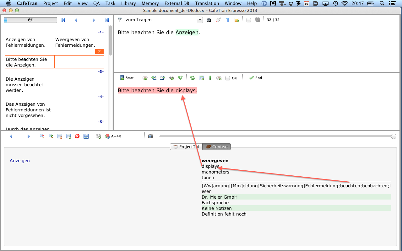Tick the OK checkbox for the segment
This screenshot has width=402, height=251.
click(228, 78)
